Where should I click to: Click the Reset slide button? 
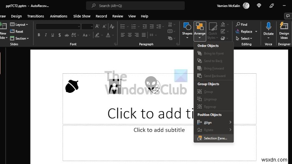17,31
